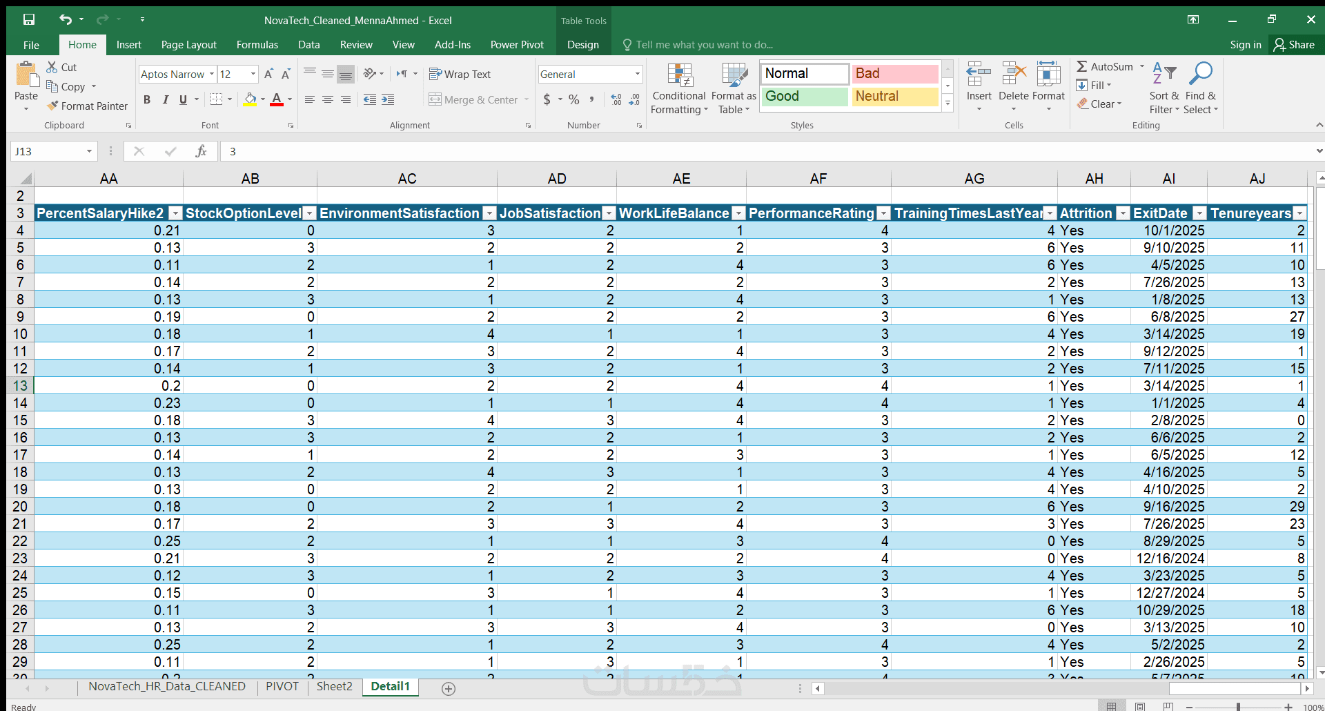The height and width of the screenshot is (711, 1325).
Task: Expand the Name Box dropdown
Action: tap(89, 151)
